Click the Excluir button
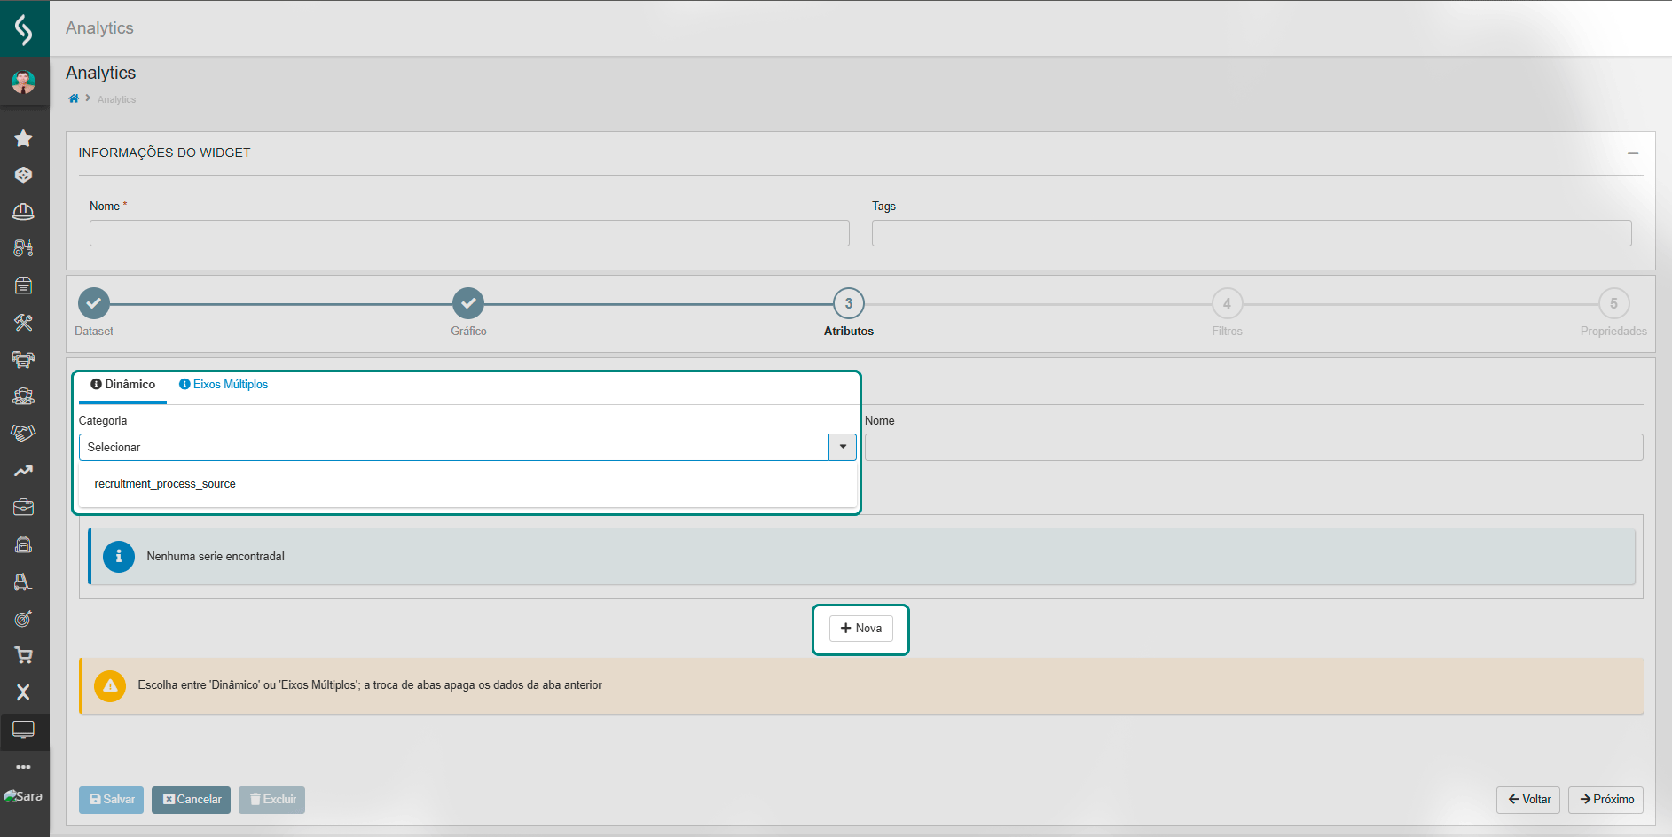Image resolution: width=1672 pixels, height=837 pixels. tap(272, 800)
